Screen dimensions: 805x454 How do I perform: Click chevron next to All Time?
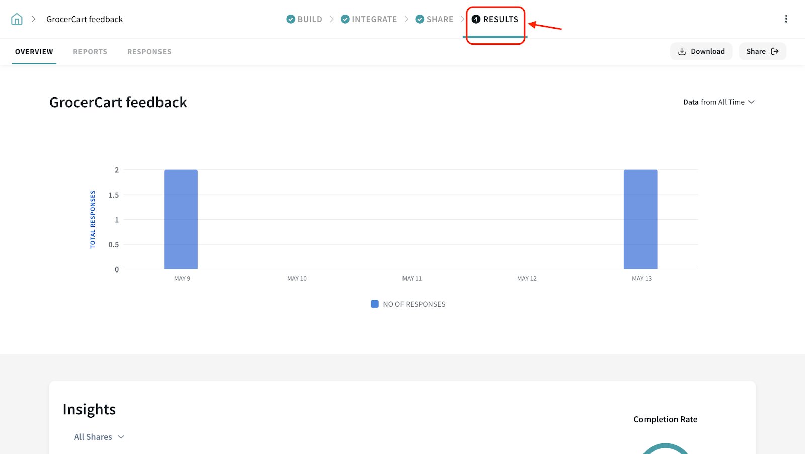click(x=752, y=102)
